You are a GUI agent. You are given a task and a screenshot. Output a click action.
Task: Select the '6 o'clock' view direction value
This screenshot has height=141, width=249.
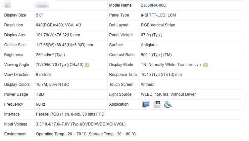click(44, 74)
